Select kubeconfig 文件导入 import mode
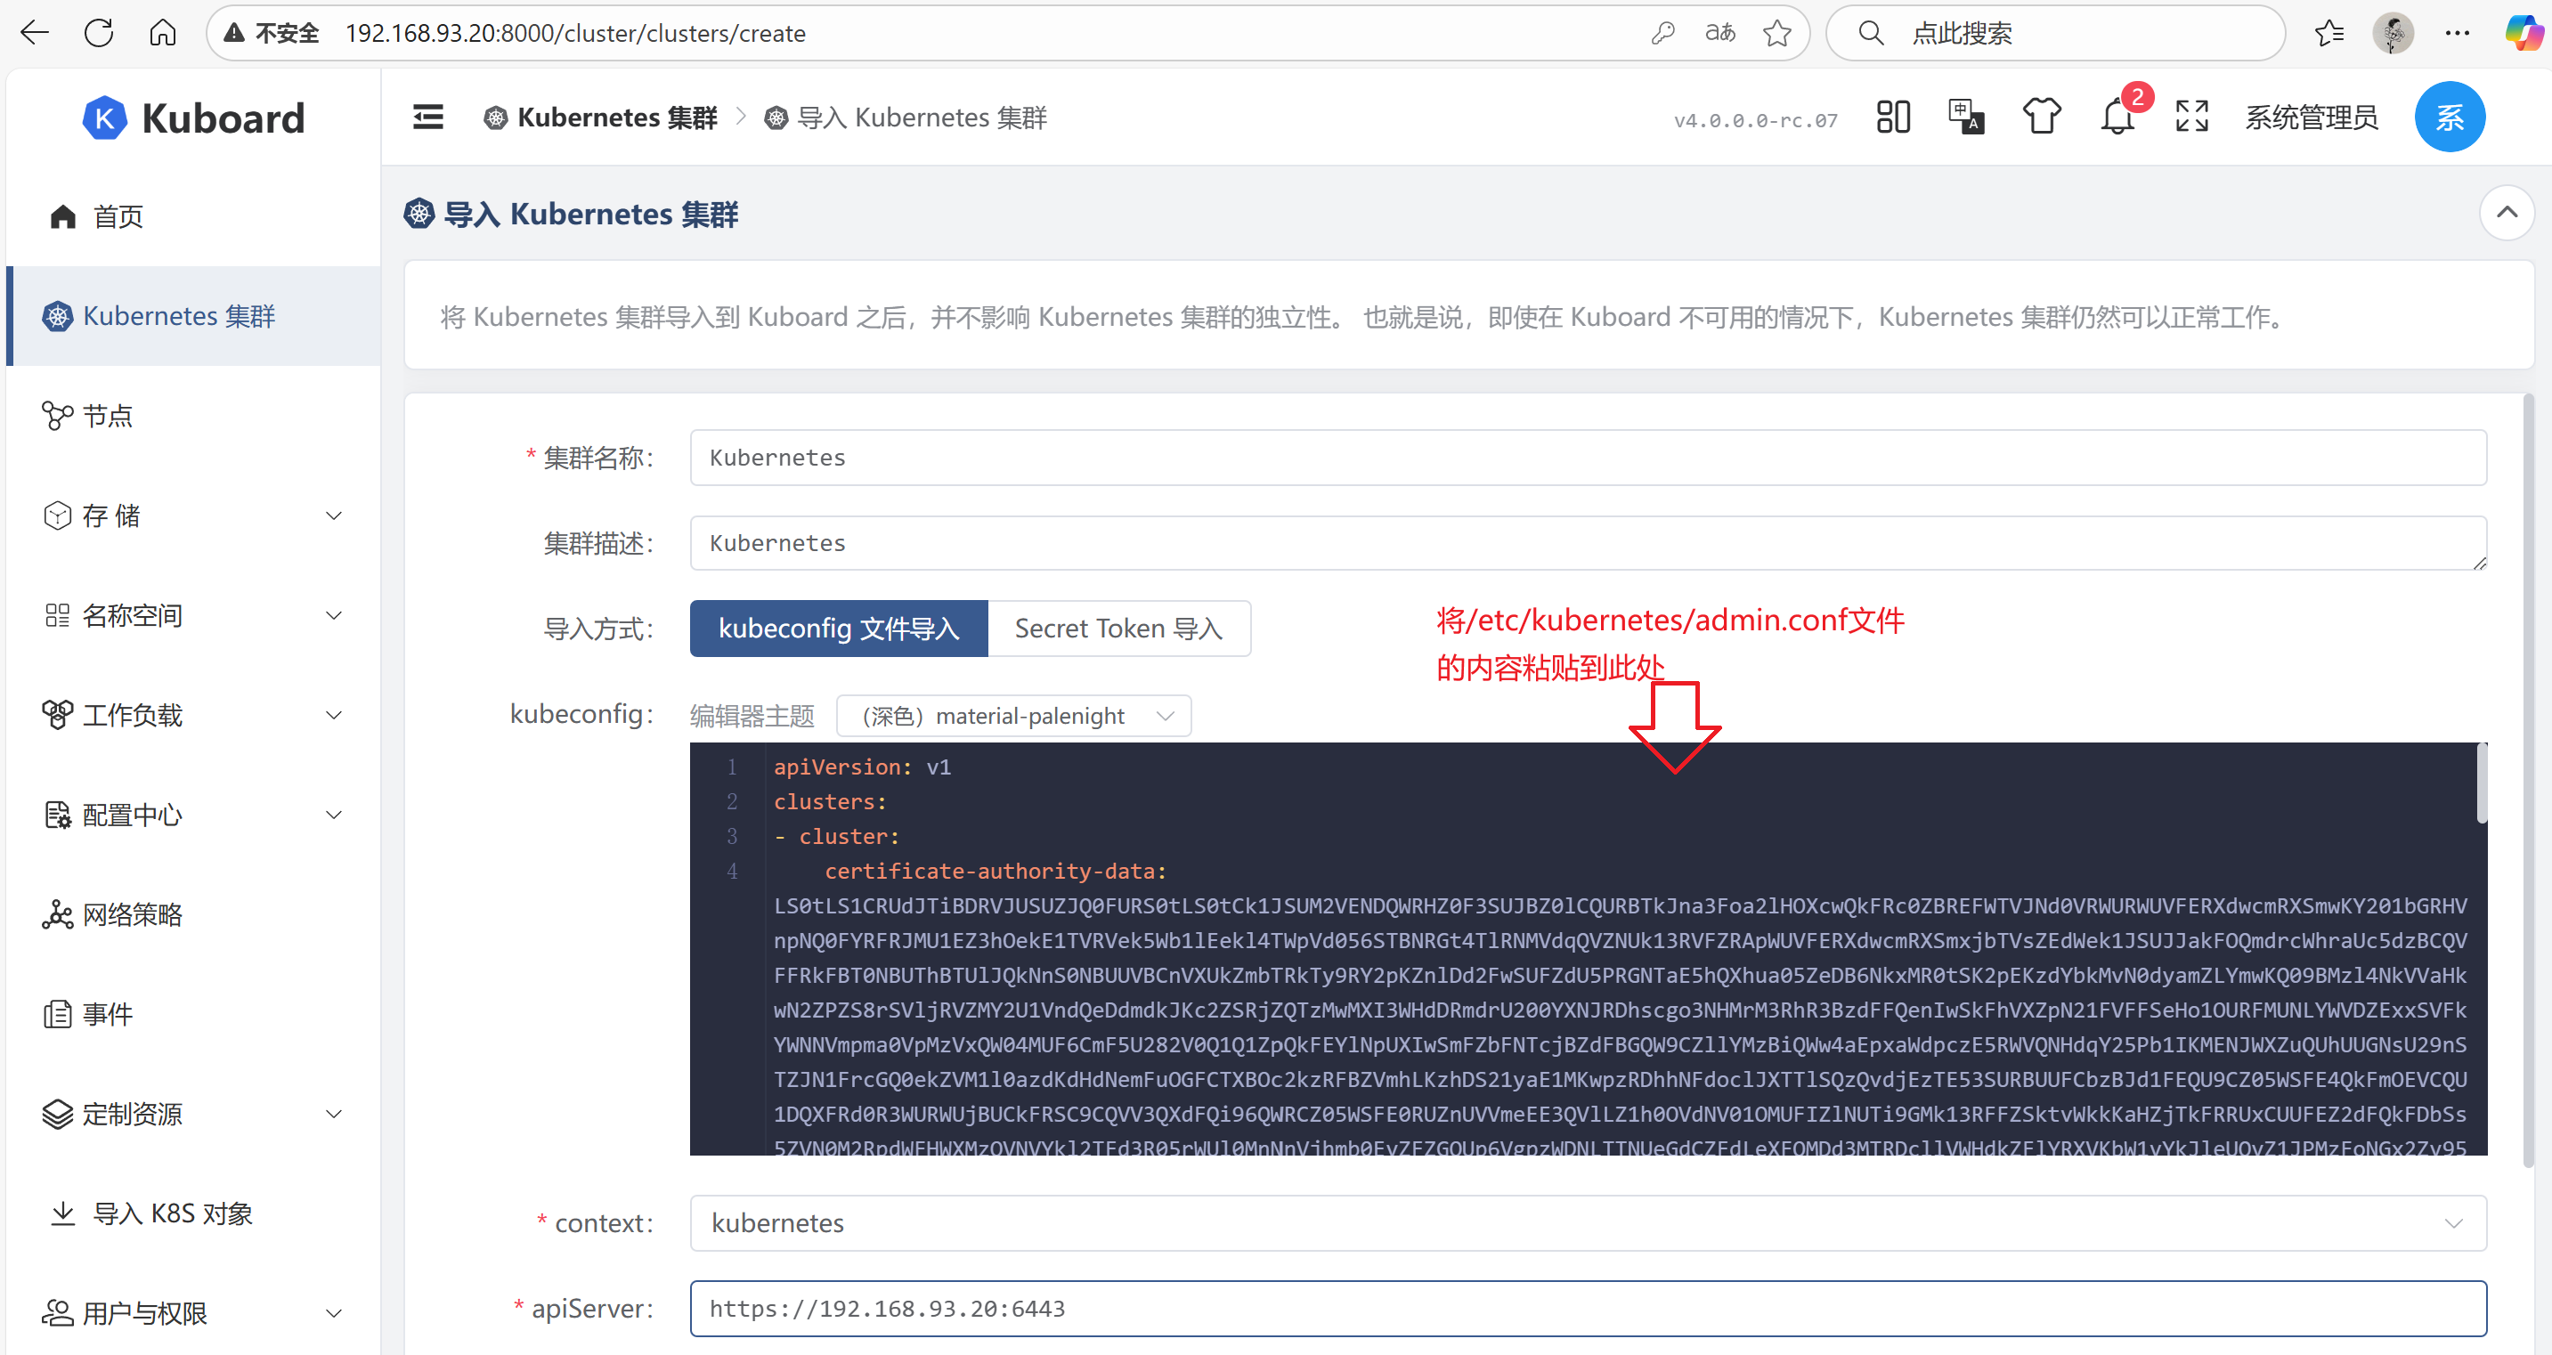This screenshot has height=1355, width=2552. [838, 628]
